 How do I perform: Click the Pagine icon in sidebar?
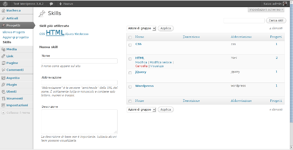(3, 63)
